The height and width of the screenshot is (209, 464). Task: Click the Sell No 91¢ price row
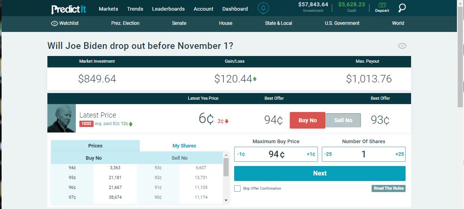[x=180, y=187]
